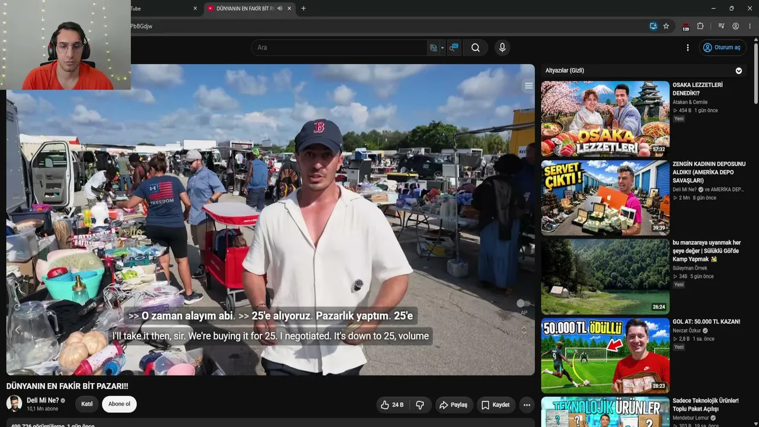
Task: Dislike the video with thumbs down
Action: click(420, 405)
